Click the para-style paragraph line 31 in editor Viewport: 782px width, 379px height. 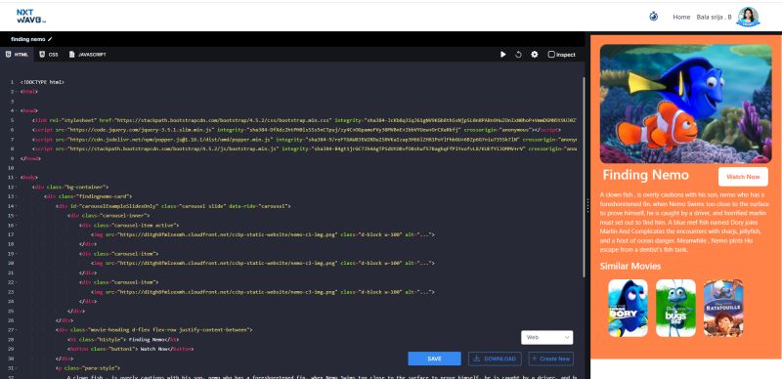88,368
